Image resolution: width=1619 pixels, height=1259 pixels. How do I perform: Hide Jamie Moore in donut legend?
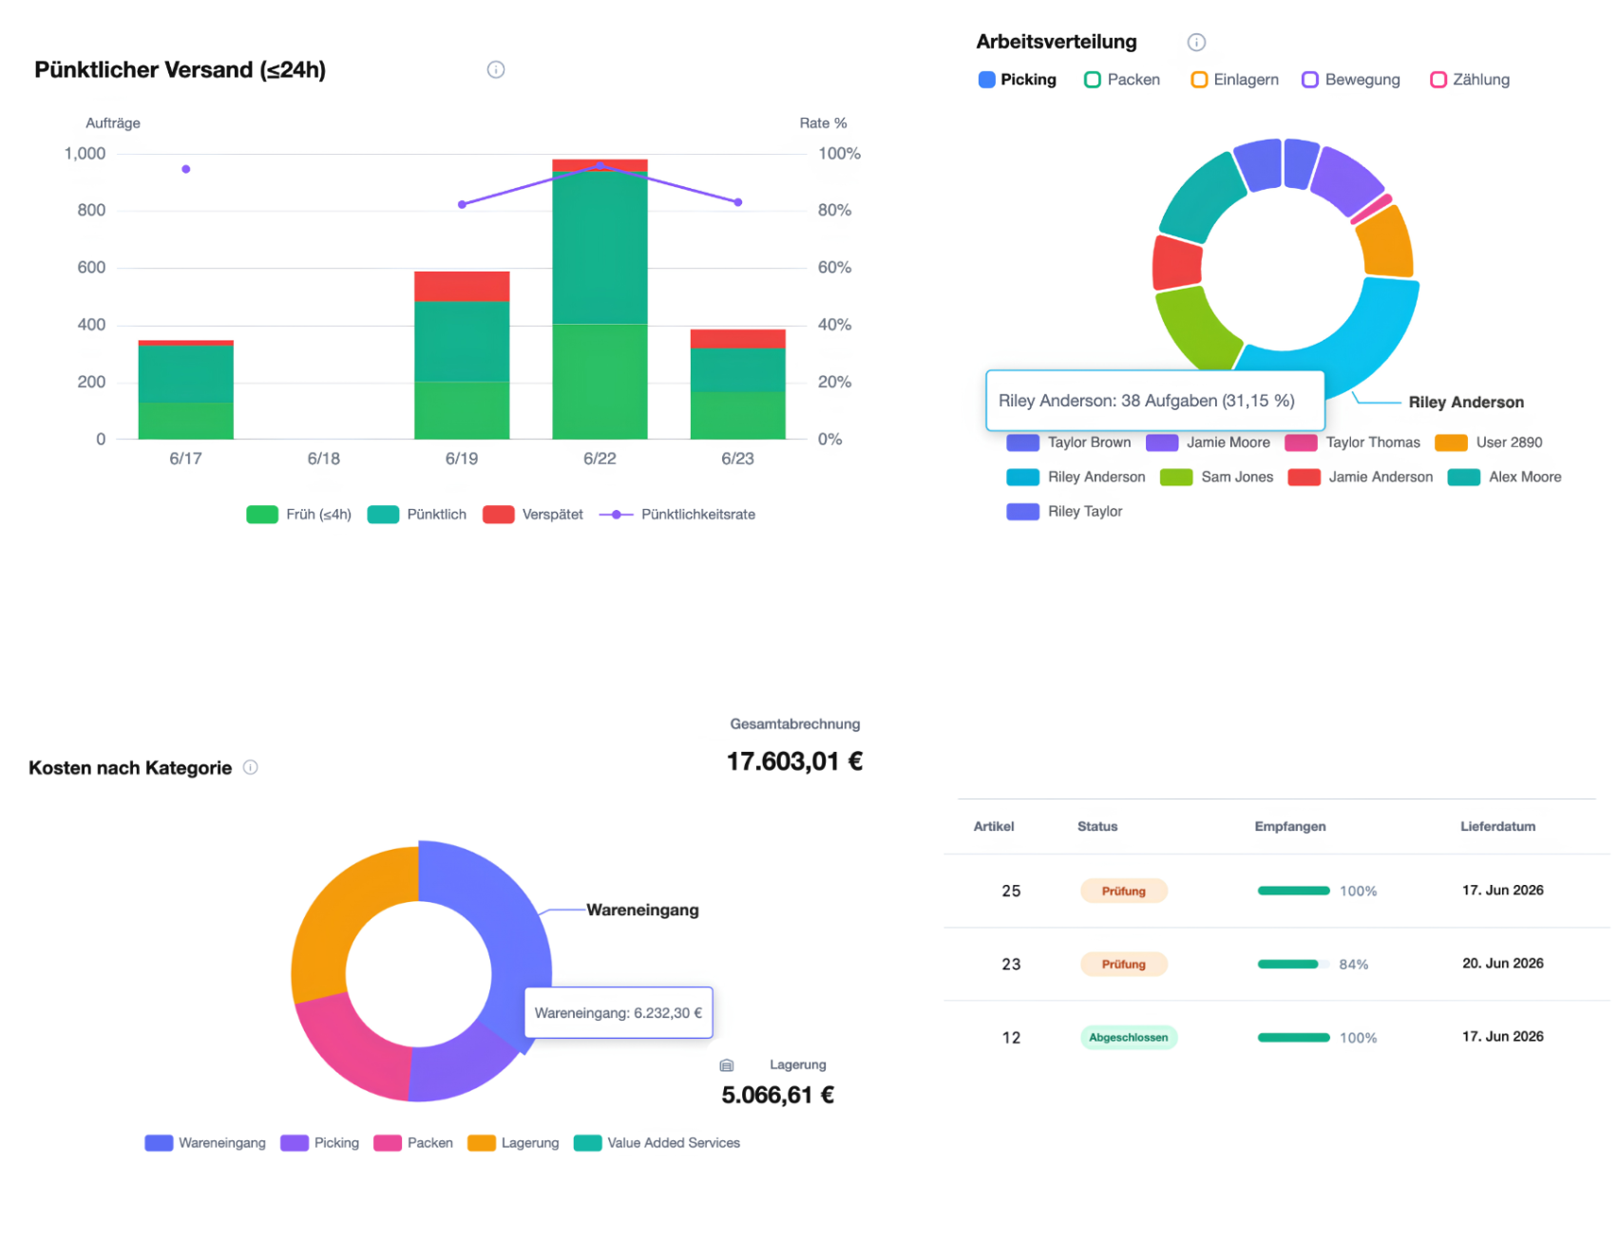pyautogui.click(x=1208, y=442)
